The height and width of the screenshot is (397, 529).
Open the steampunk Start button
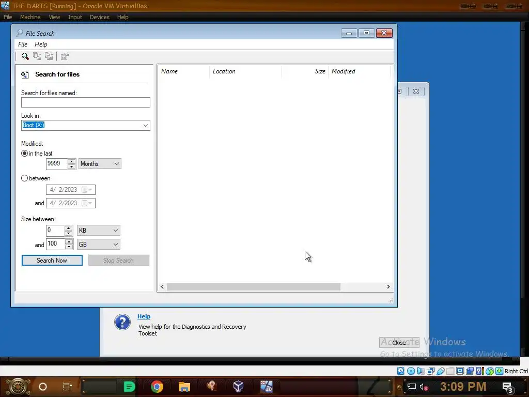click(x=18, y=387)
